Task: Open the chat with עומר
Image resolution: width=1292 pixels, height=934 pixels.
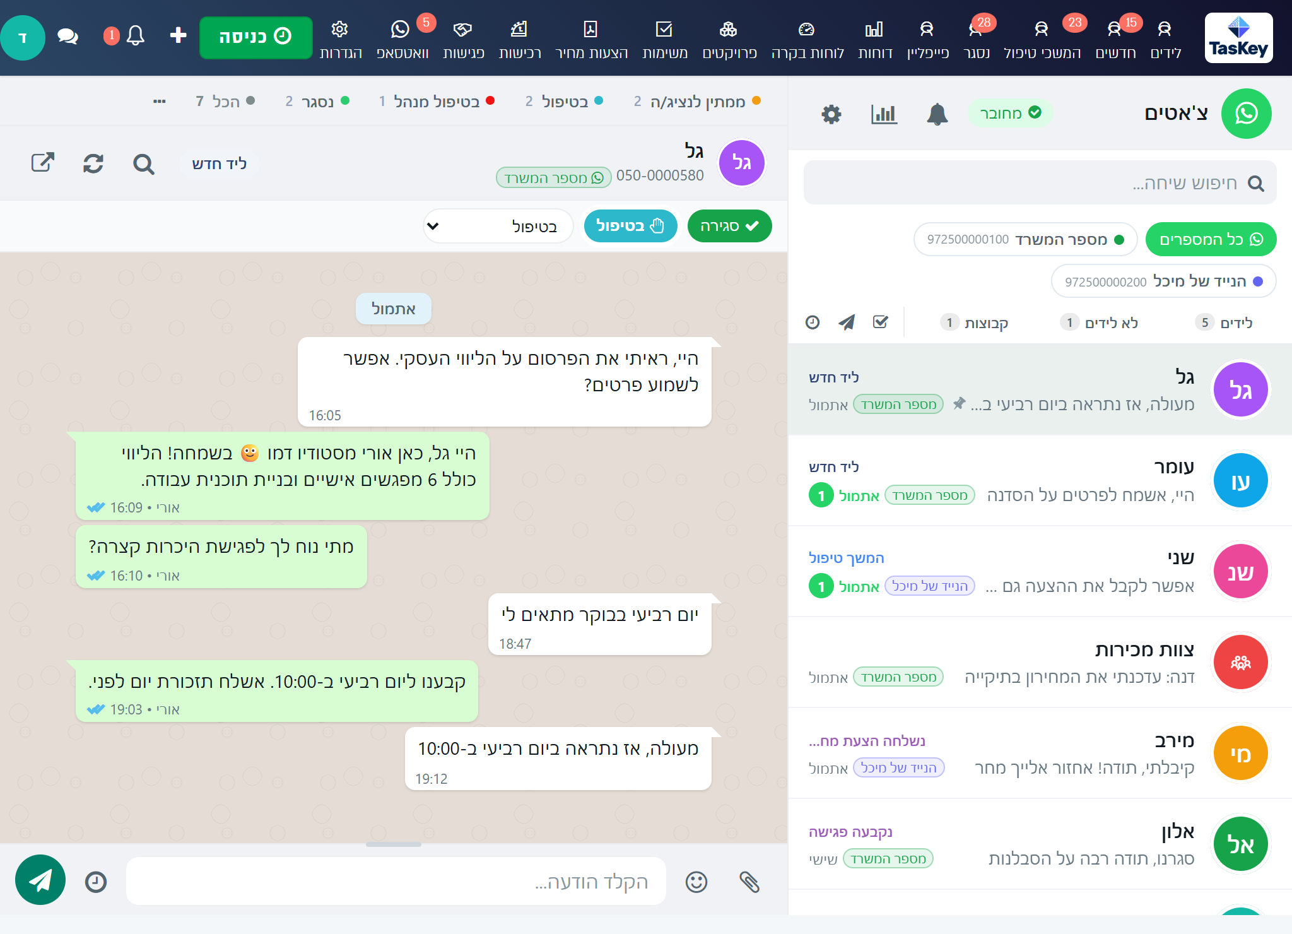Action: pos(1040,480)
